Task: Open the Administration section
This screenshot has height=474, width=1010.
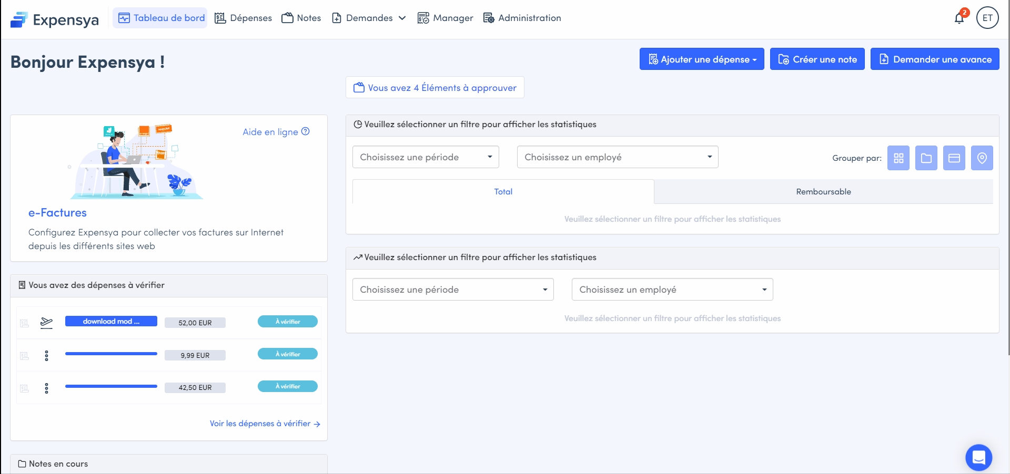Action: click(522, 18)
